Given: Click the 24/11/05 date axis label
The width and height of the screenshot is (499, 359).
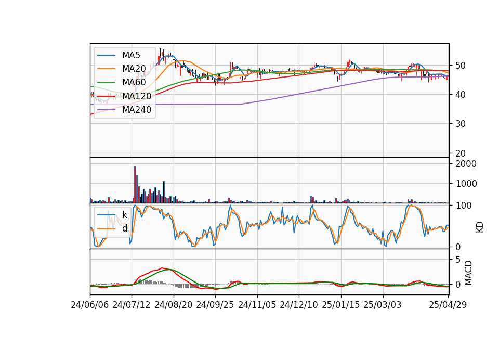Looking at the screenshot, I should pos(257,305).
